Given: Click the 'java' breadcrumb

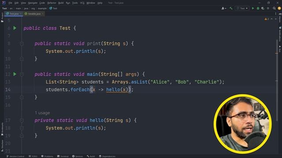Looking at the screenshot, I should (26, 8).
